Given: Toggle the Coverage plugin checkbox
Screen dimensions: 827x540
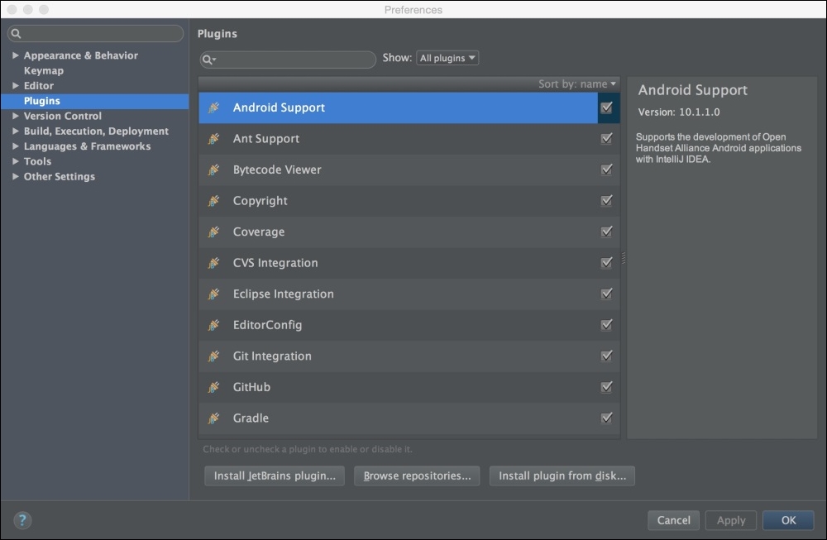Looking at the screenshot, I should click(606, 232).
